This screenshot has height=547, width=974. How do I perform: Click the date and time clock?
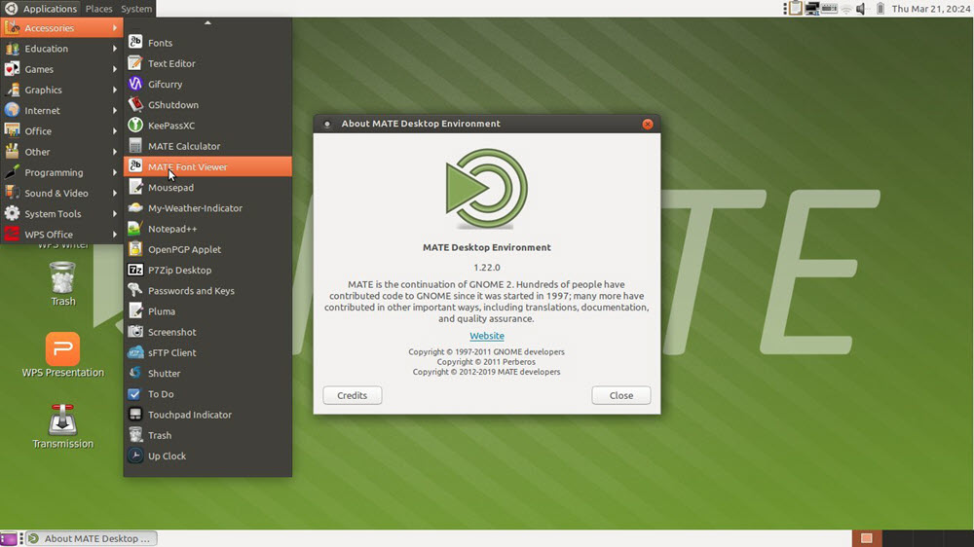point(929,9)
